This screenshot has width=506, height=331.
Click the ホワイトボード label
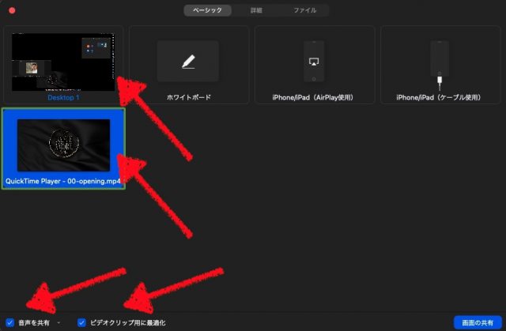click(189, 97)
